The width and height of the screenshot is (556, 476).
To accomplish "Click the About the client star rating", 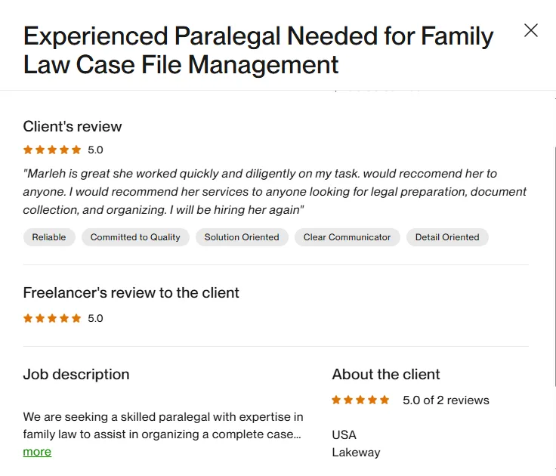I will coord(360,400).
